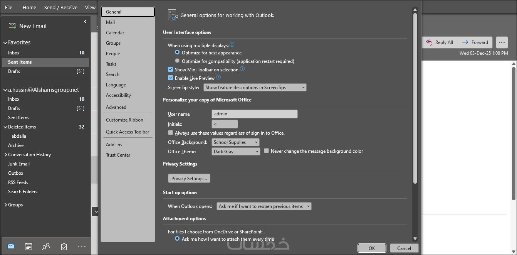
Task: Open the Send / Receive ribbon tab
Action: (x=60, y=7)
